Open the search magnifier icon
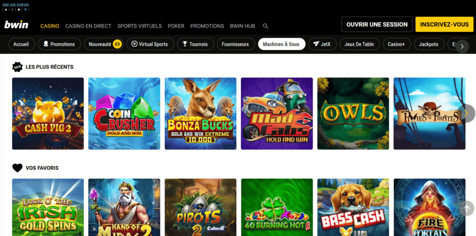 265,26
